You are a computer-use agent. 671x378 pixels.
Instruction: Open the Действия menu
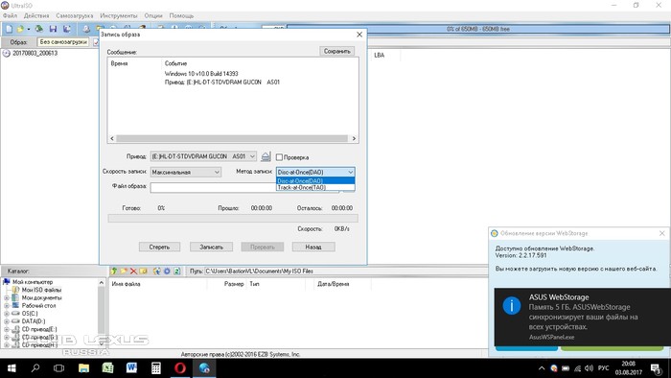(x=36, y=15)
